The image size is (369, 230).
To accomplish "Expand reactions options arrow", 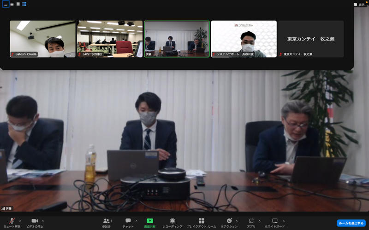I will (237, 221).
